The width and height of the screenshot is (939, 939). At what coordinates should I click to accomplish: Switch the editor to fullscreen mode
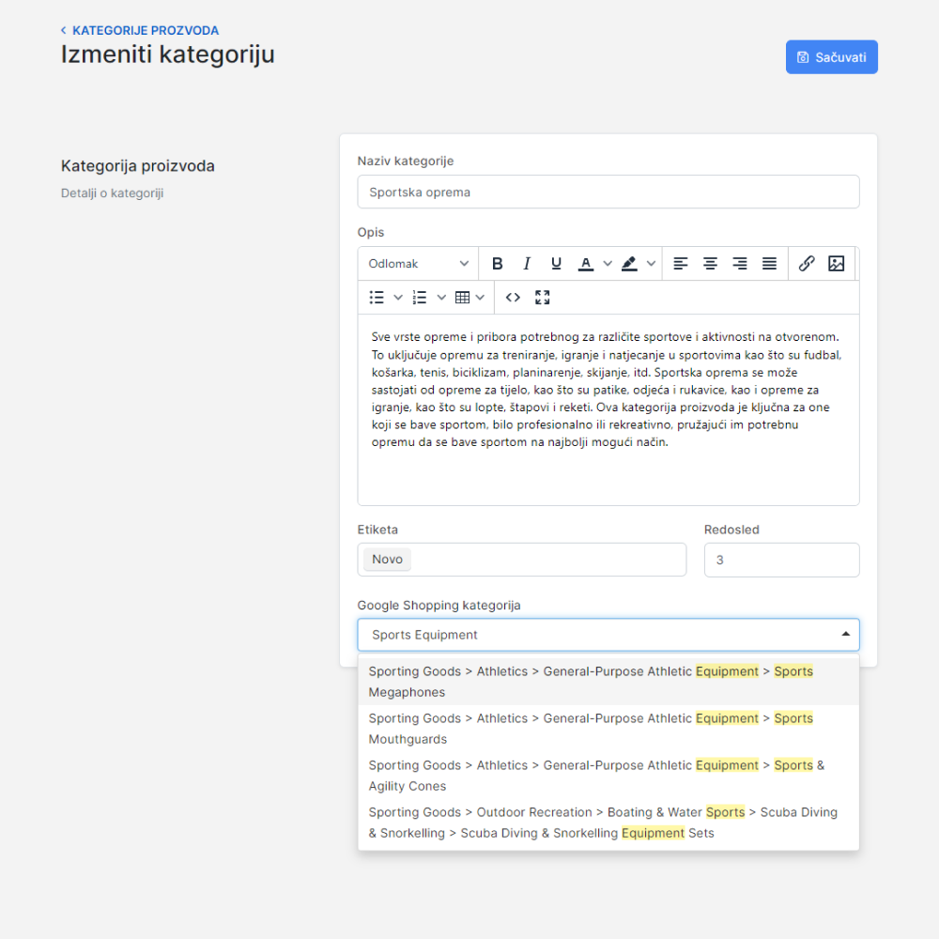[x=542, y=298]
